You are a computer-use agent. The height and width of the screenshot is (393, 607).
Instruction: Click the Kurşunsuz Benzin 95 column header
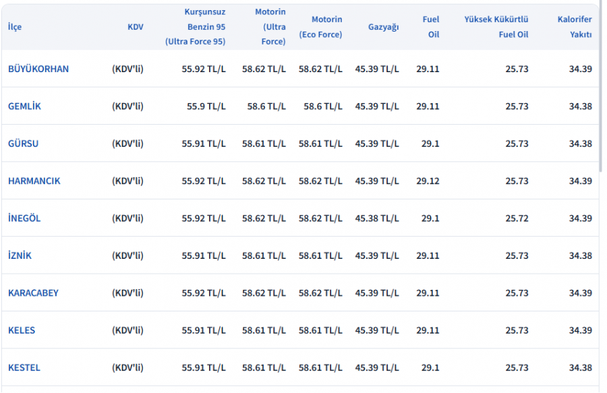coord(196,27)
